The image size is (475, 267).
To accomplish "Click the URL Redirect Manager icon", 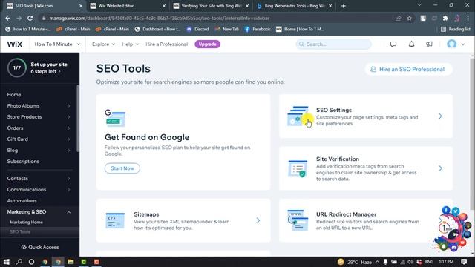I will pos(298,220).
